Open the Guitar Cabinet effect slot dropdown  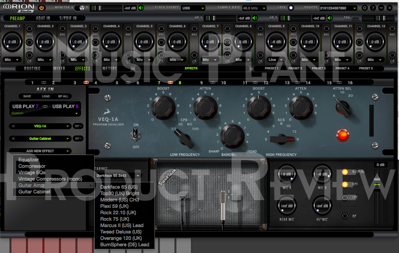click(40, 138)
